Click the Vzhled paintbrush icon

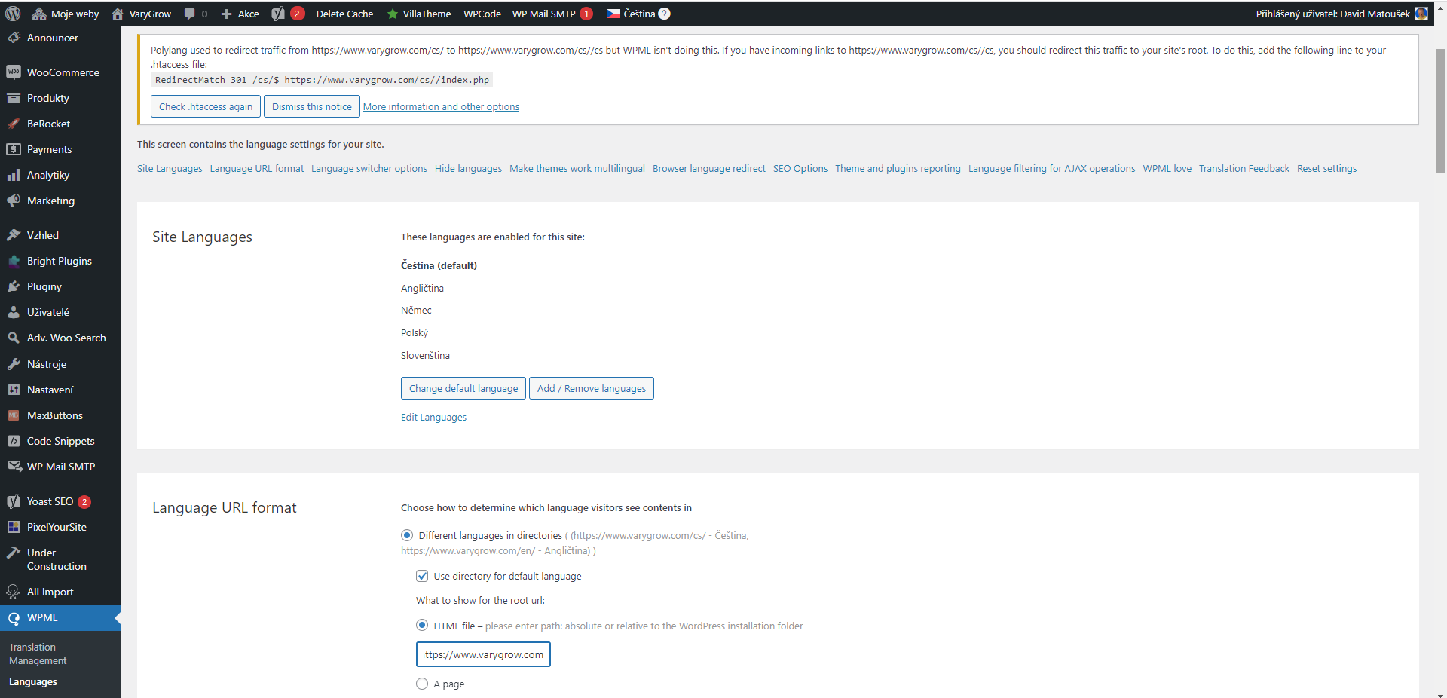click(x=14, y=235)
